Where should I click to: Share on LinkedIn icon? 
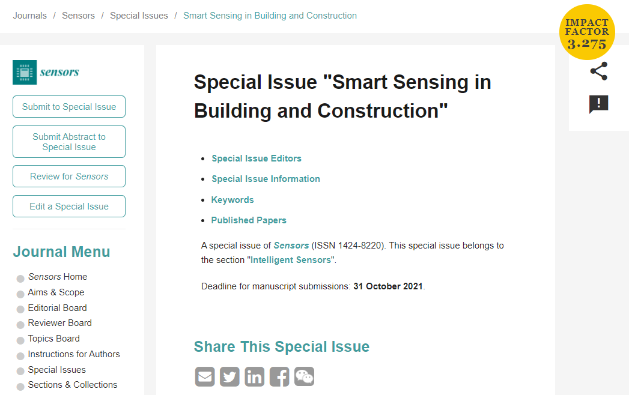click(x=254, y=376)
